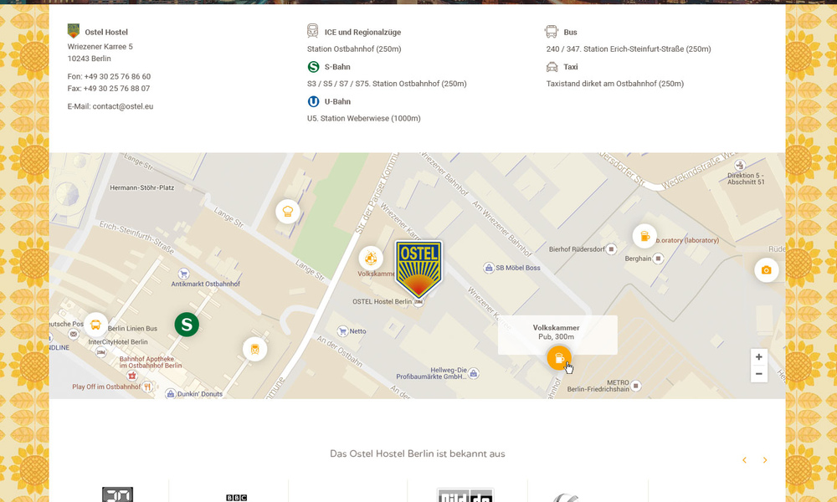The height and width of the screenshot is (502, 837).
Task: Zoom in on the map
Action: [x=758, y=357]
